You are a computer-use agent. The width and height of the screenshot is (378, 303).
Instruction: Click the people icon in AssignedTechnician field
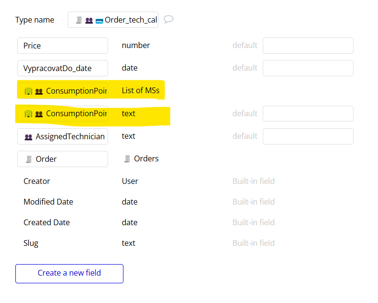(x=28, y=137)
